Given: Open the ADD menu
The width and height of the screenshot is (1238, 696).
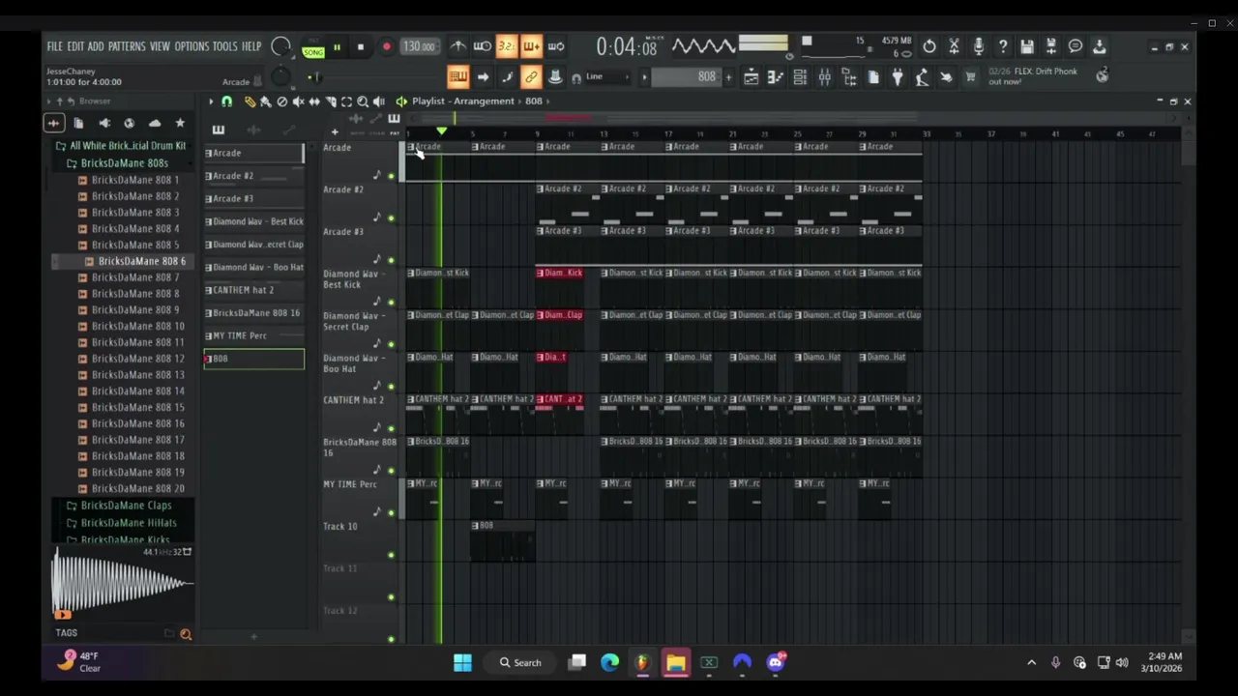Looking at the screenshot, I should [96, 46].
